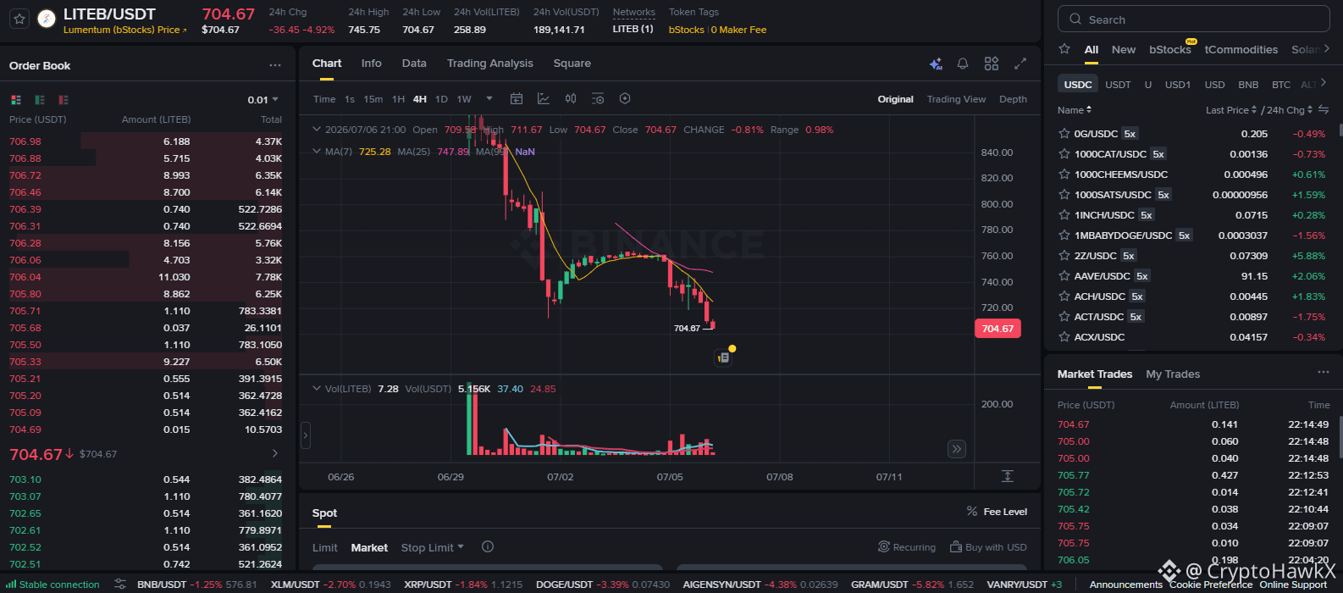Open ticker settings icon in bottom bar

pos(120,584)
